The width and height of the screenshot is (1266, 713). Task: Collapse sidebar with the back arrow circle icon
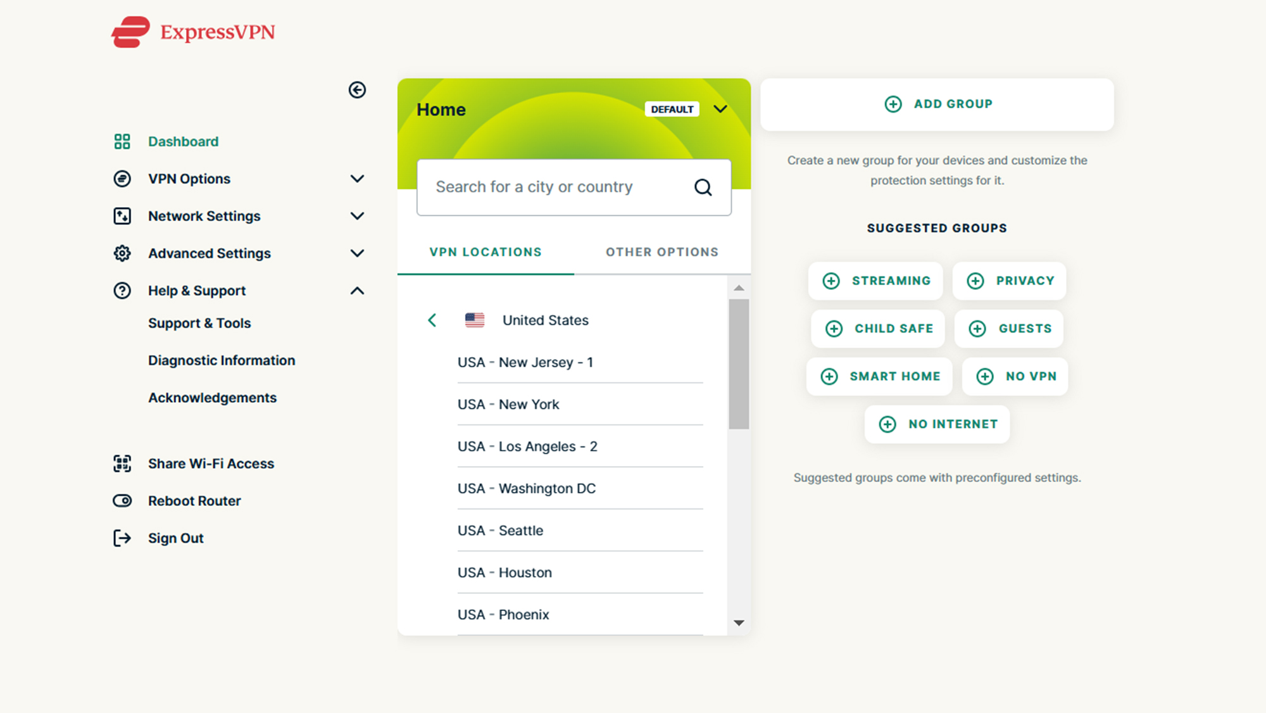(x=357, y=90)
